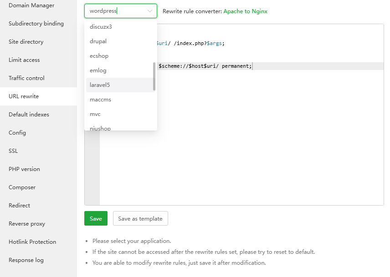
Task: Choose drupal rewrite template
Action: [x=98, y=41]
